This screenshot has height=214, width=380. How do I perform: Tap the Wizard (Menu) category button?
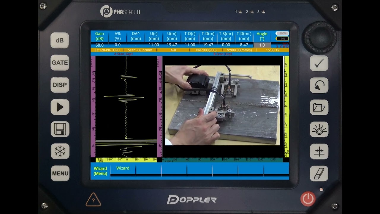100,171
